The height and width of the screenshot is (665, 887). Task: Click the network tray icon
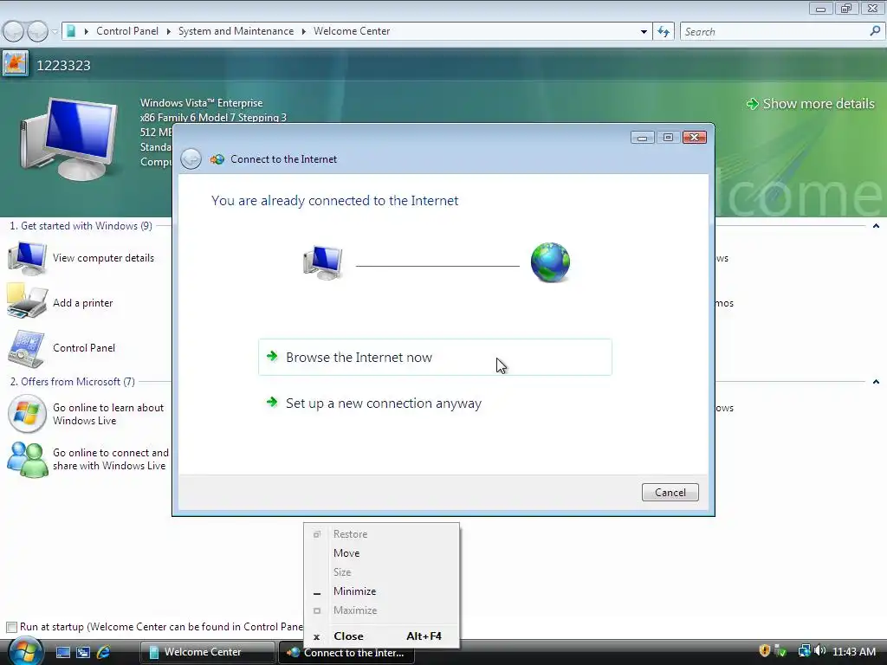pos(804,651)
